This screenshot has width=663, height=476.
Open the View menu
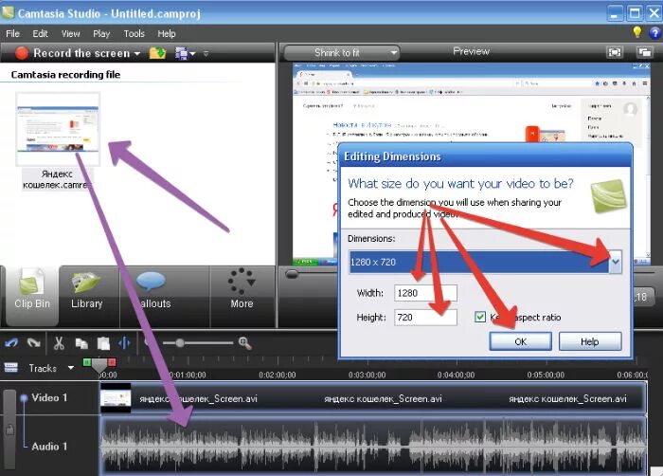[x=71, y=33]
